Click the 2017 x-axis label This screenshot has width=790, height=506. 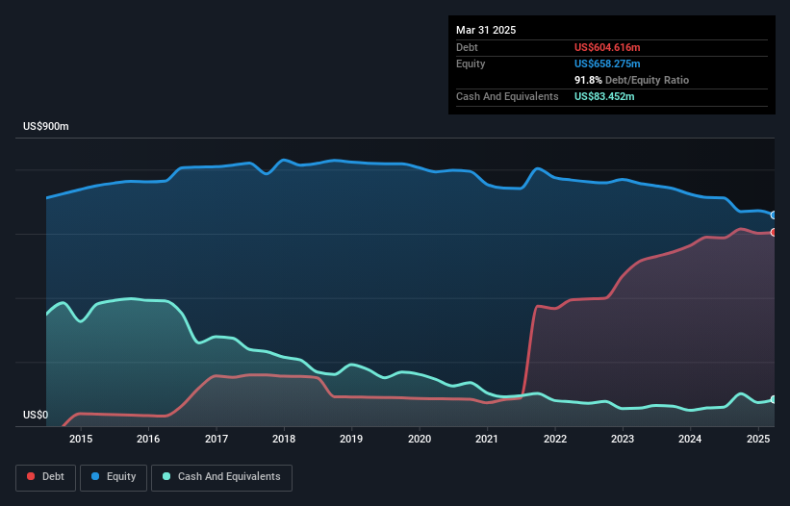click(217, 439)
